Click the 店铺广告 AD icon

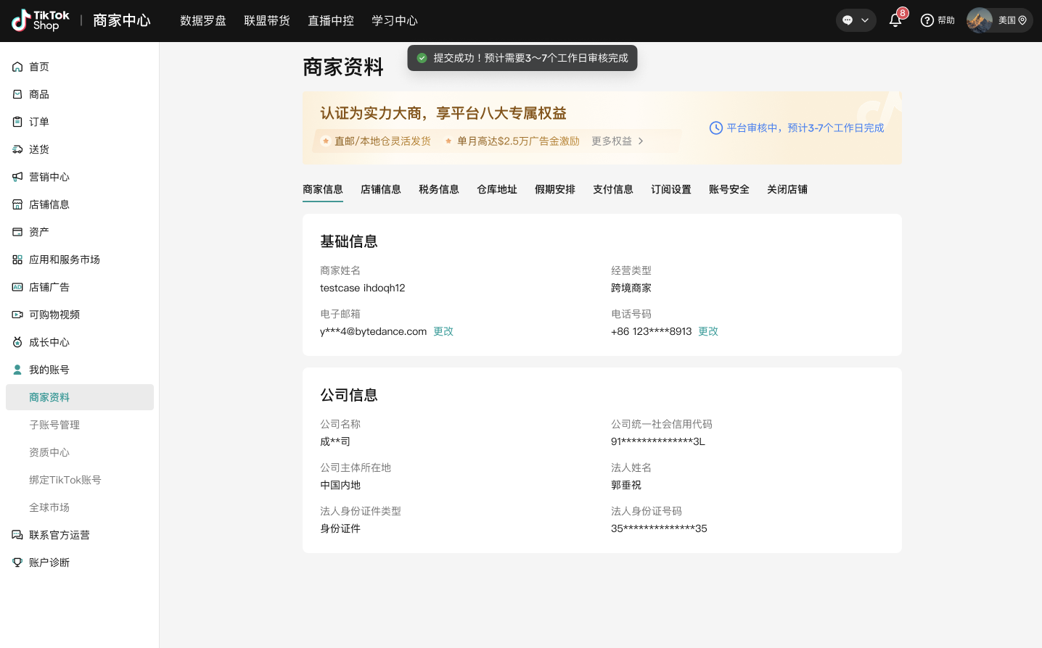(17, 287)
